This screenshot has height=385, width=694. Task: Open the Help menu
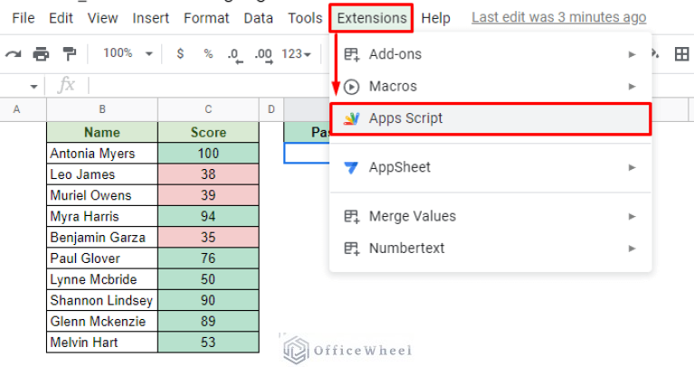pyautogui.click(x=435, y=18)
